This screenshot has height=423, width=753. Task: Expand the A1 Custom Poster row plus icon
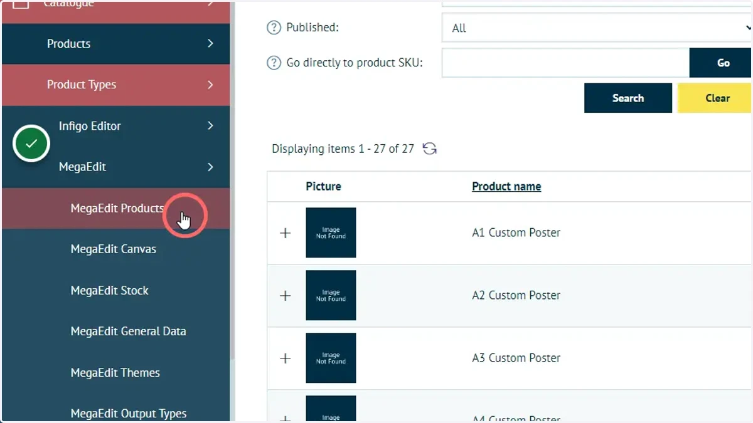pyautogui.click(x=286, y=233)
